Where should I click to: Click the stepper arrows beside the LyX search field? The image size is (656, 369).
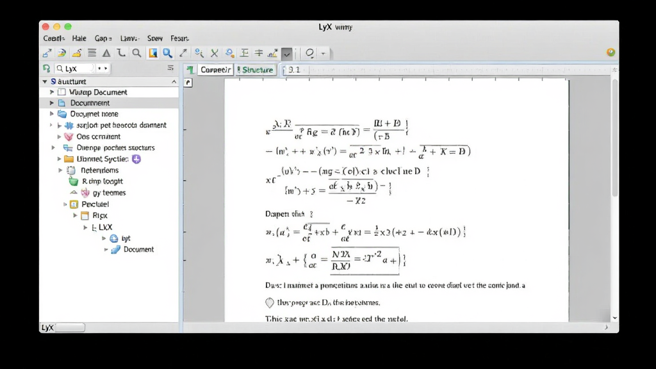click(x=102, y=68)
